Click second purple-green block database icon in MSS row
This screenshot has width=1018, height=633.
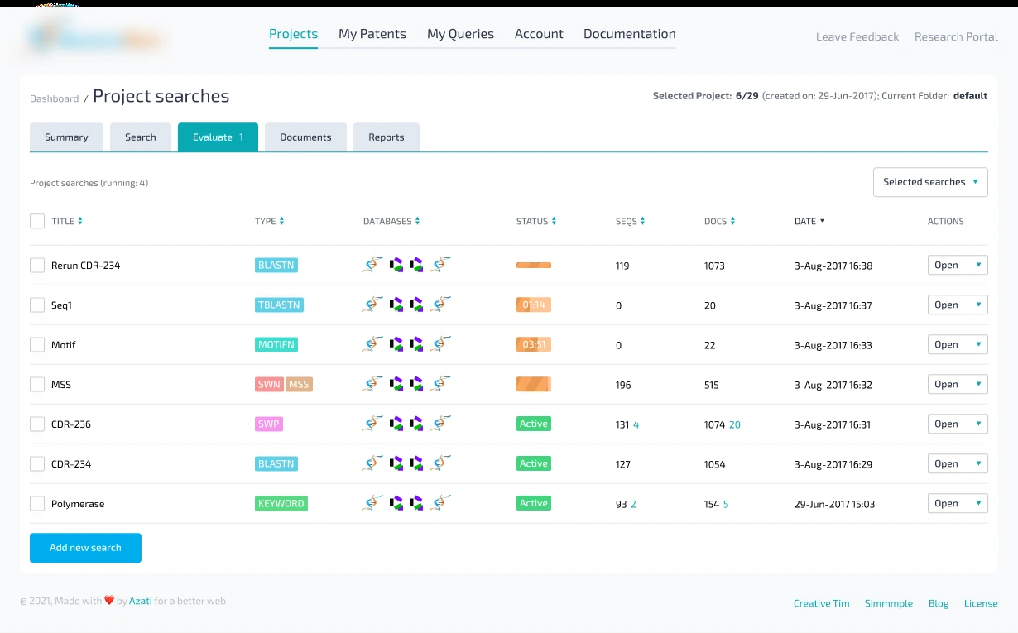click(416, 384)
